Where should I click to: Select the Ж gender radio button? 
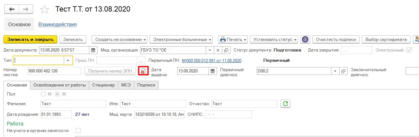click(x=57, y=94)
